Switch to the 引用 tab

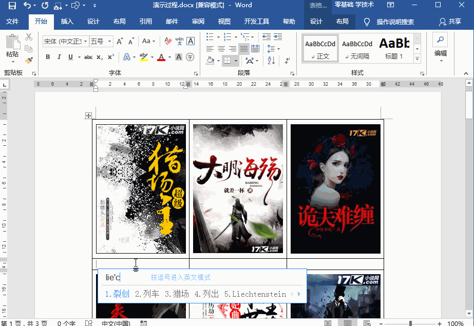pyautogui.click(x=145, y=22)
